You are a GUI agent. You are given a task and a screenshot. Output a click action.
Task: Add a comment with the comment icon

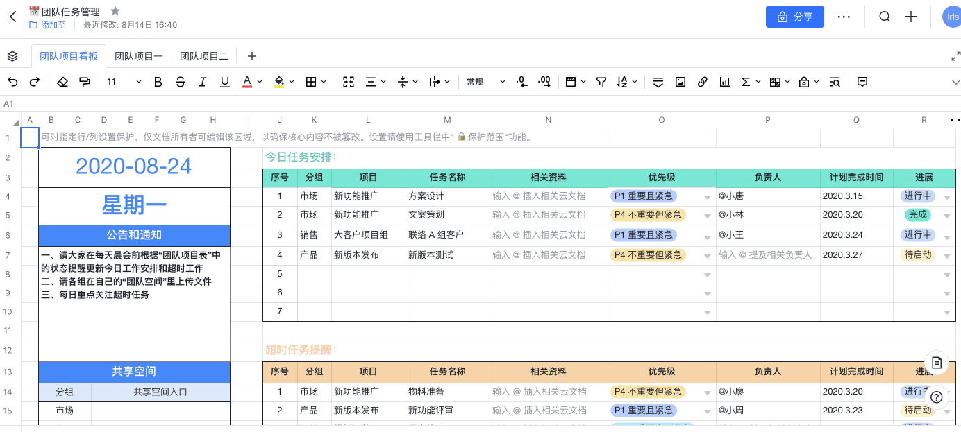click(x=862, y=82)
